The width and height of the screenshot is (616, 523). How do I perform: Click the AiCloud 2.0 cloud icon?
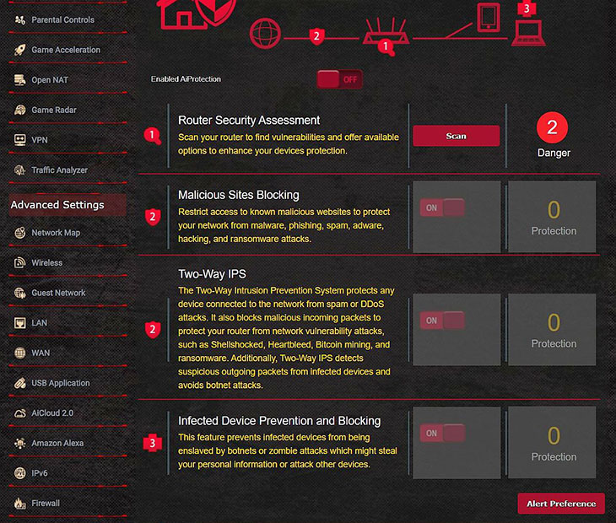pos(20,413)
